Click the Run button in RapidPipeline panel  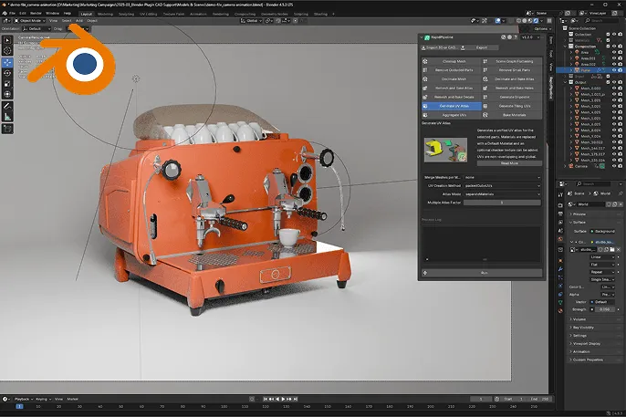tap(484, 273)
